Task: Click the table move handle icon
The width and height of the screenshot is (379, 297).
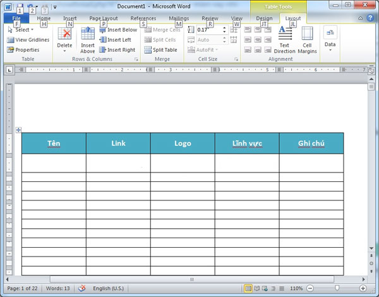Action: point(18,130)
